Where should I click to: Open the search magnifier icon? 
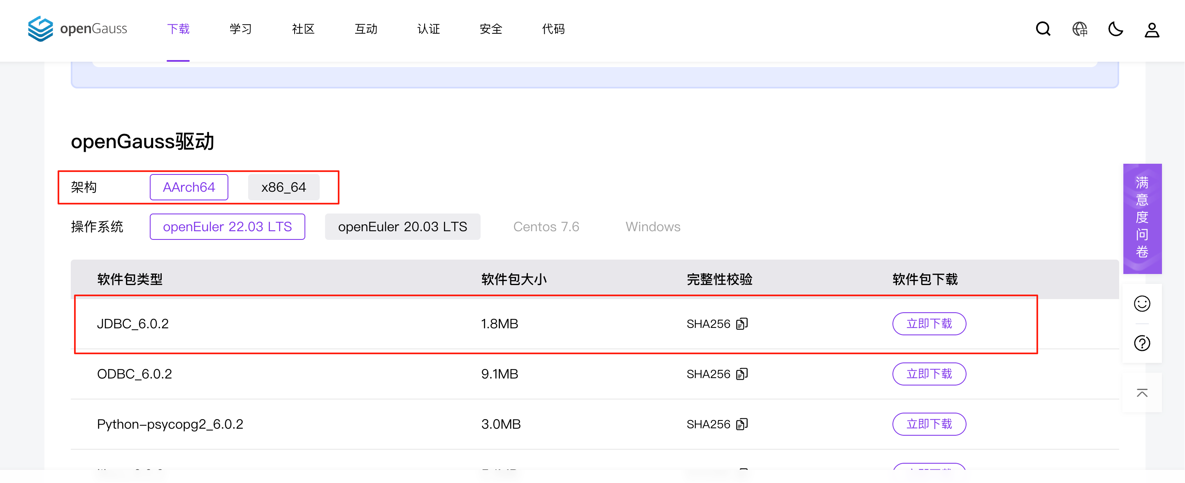(x=1043, y=29)
